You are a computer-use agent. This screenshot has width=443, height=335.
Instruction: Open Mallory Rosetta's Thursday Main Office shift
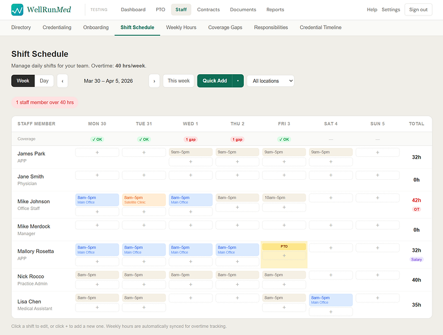[237, 250]
